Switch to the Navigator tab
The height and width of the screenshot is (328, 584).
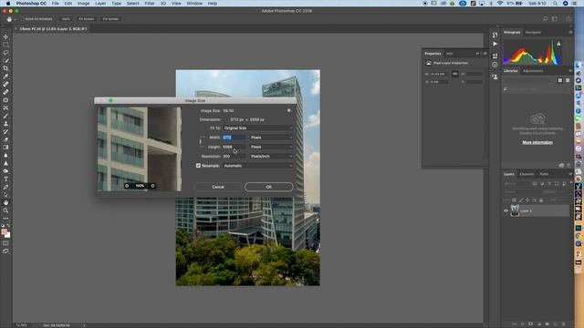pyautogui.click(x=533, y=33)
